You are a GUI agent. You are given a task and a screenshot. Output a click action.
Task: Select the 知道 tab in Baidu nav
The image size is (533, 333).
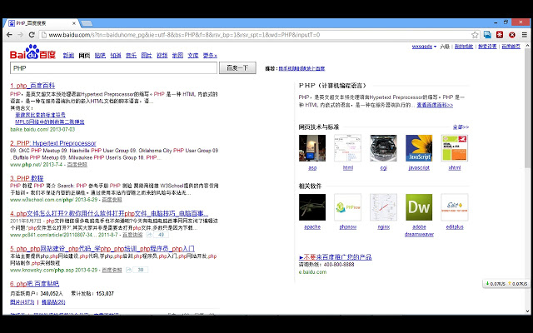[x=116, y=56]
